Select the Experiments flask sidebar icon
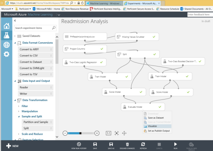Viewport: 213px width, 151px height. pos(6,35)
